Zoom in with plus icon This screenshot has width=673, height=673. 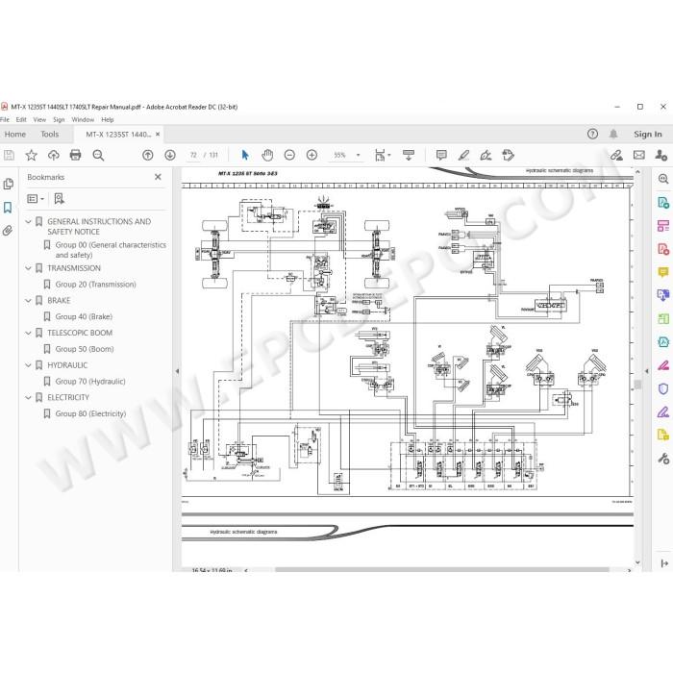pos(312,155)
